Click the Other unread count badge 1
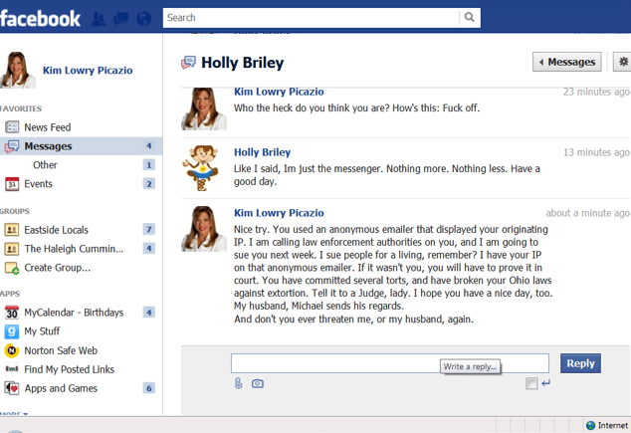 (x=149, y=165)
